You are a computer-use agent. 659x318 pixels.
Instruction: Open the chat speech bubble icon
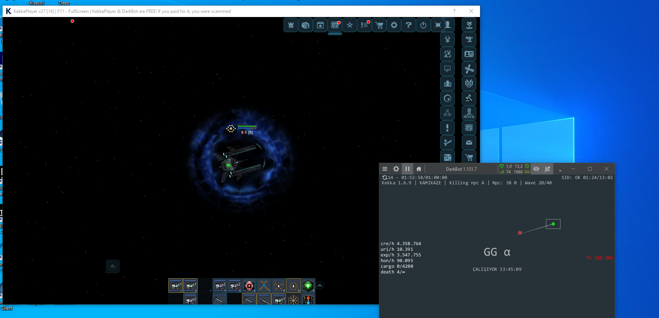[x=448, y=69]
